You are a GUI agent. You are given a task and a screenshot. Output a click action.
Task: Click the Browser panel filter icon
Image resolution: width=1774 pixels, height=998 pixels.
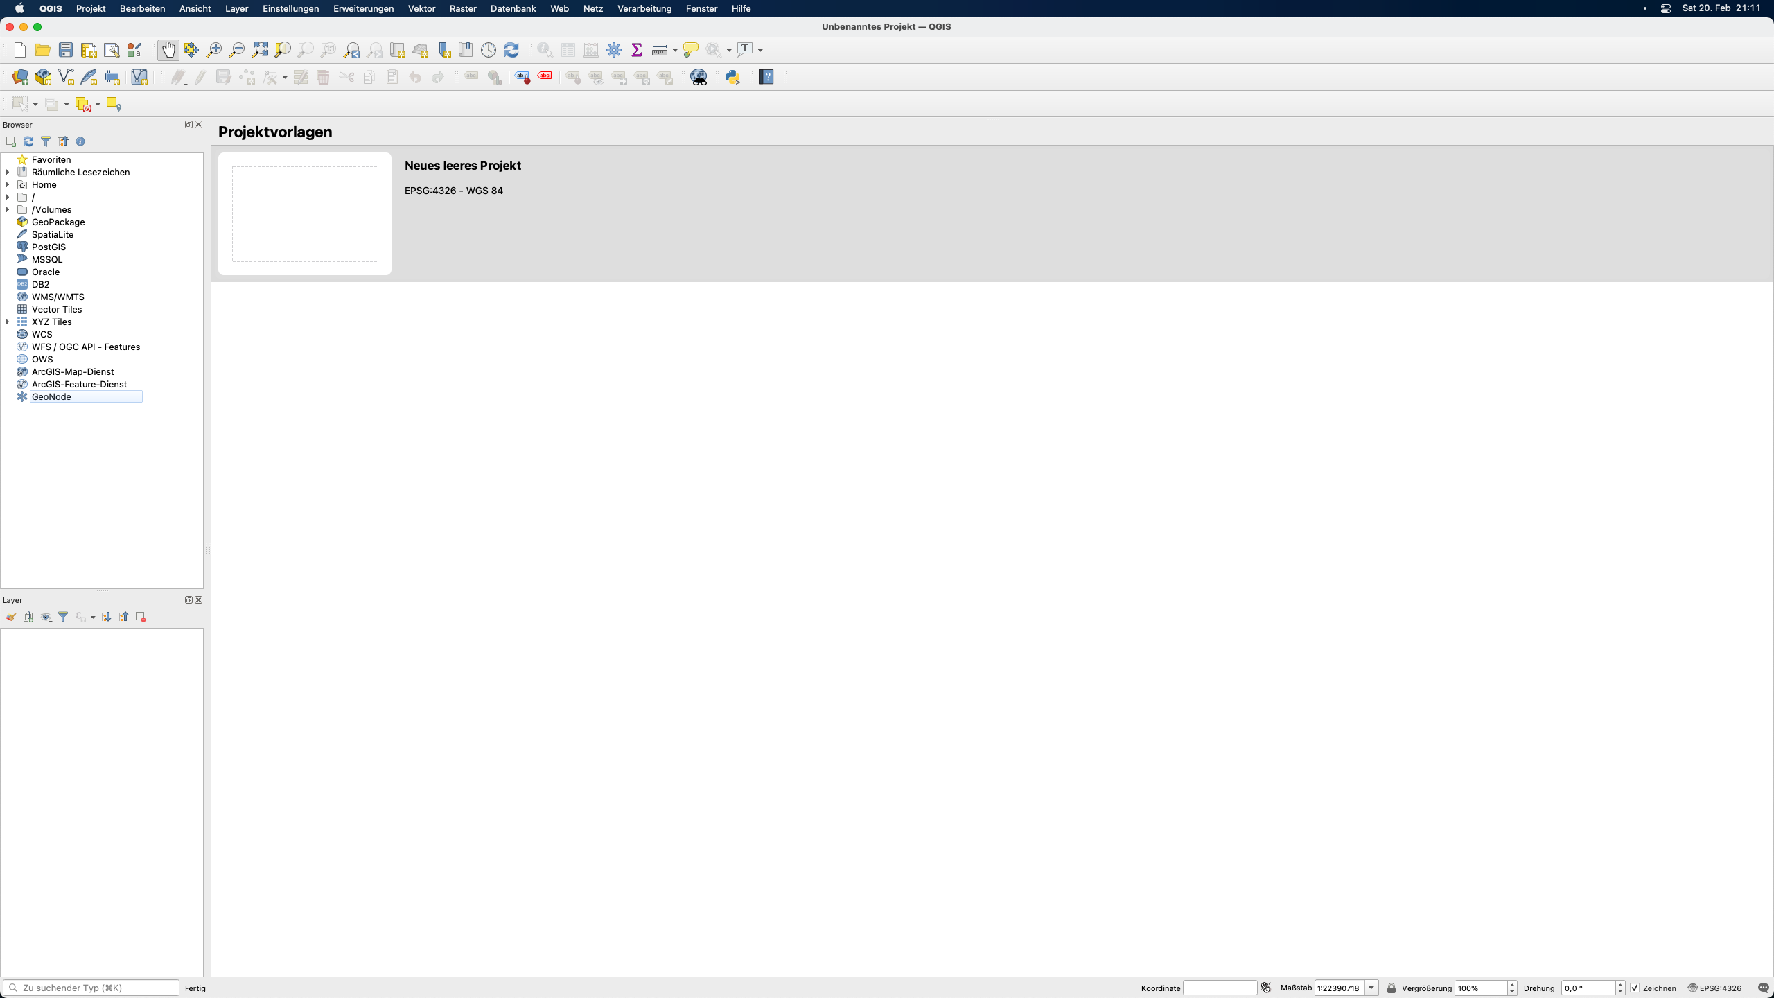46,141
